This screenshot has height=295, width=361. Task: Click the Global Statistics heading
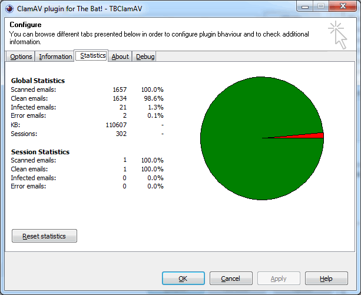pyautogui.click(x=38, y=81)
